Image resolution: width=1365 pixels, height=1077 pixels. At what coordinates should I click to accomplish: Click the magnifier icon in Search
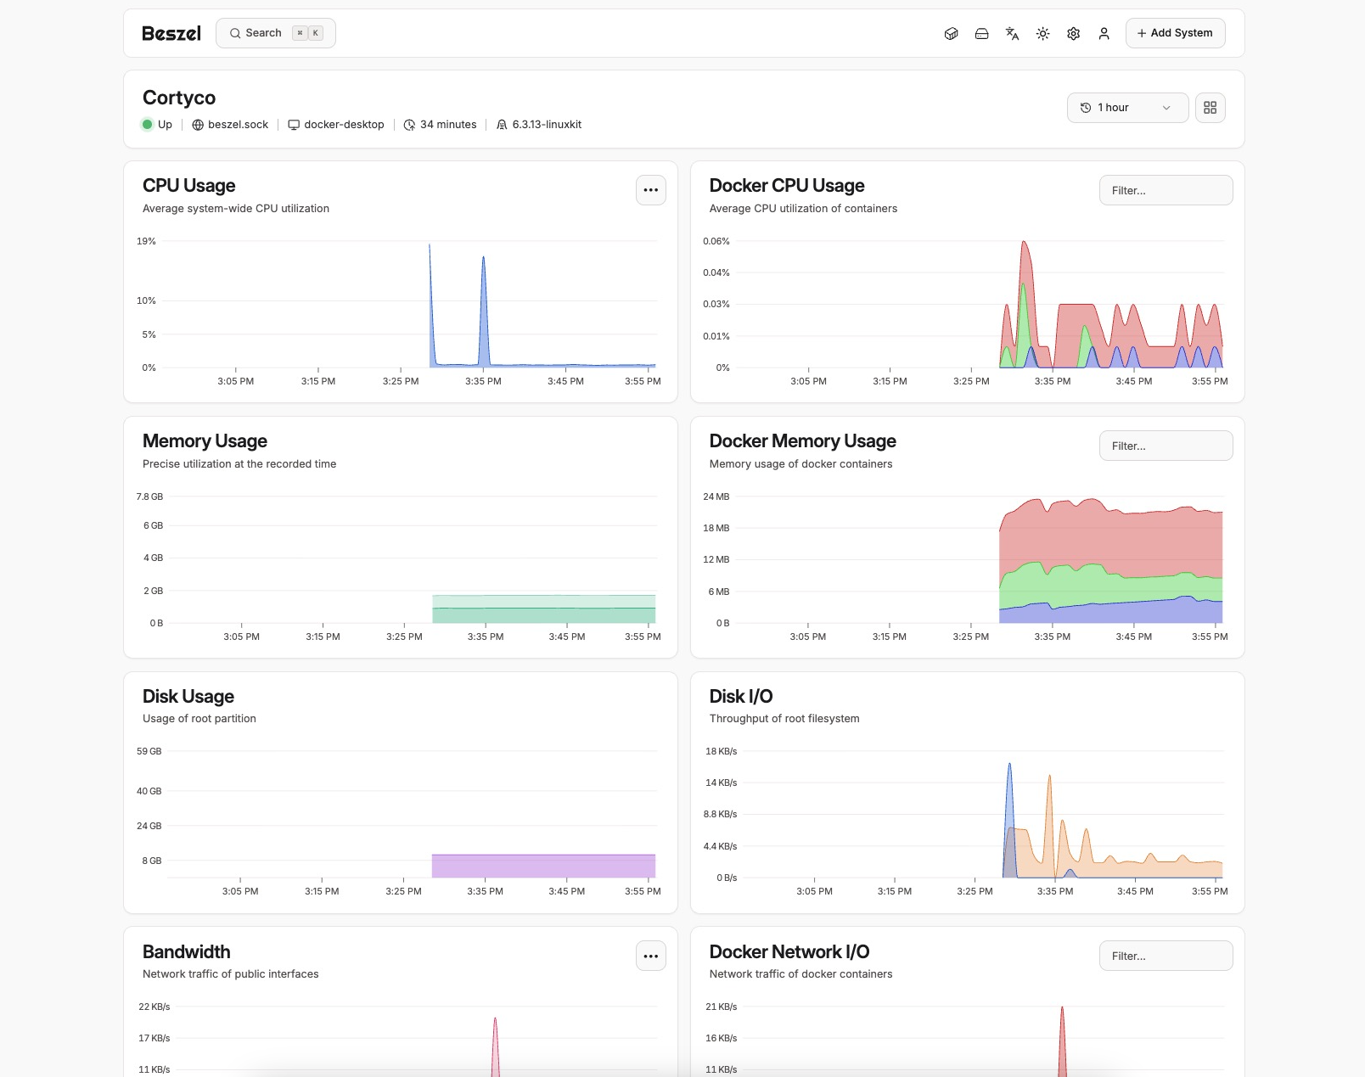pos(235,33)
